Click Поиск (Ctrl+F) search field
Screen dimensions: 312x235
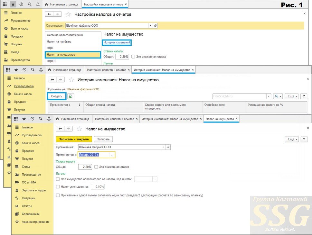click(239, 96)
